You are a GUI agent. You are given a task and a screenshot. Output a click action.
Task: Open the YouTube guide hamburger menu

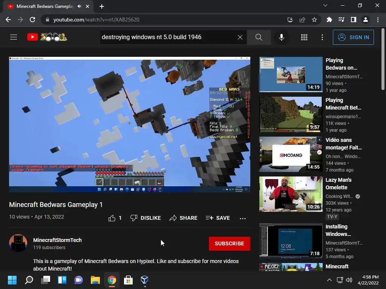14,37
